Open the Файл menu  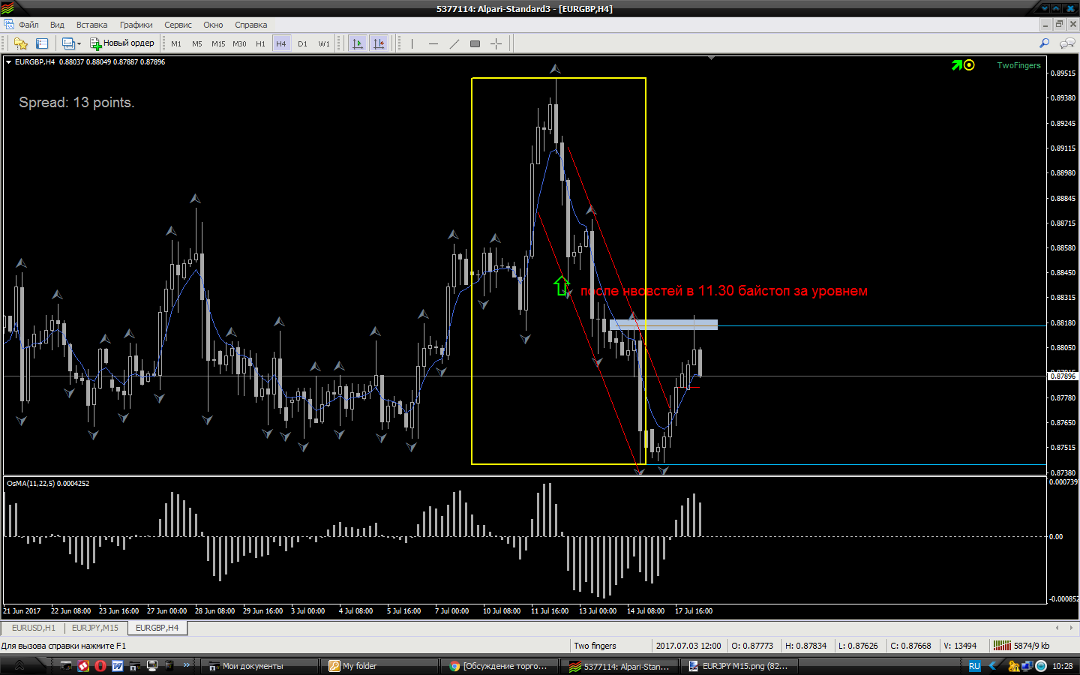pos(28,25)
